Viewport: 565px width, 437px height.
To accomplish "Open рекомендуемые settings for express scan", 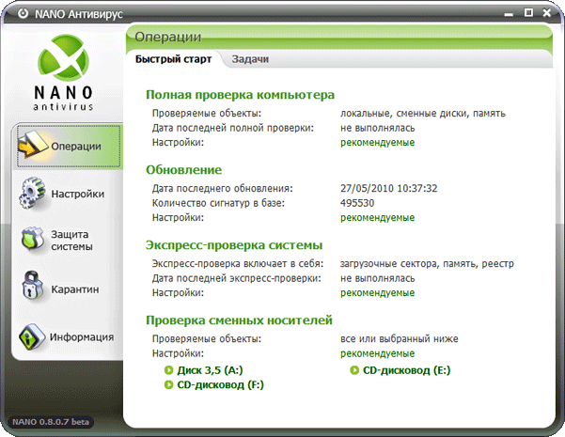I will click(377, 292).
